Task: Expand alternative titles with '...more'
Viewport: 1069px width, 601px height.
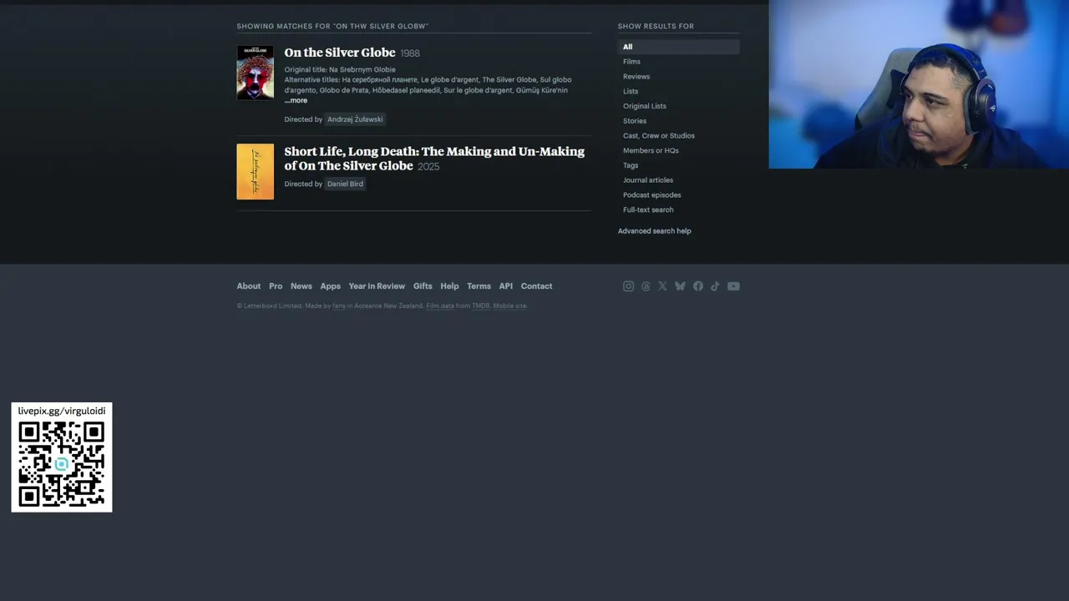Action: coord(296,100)
